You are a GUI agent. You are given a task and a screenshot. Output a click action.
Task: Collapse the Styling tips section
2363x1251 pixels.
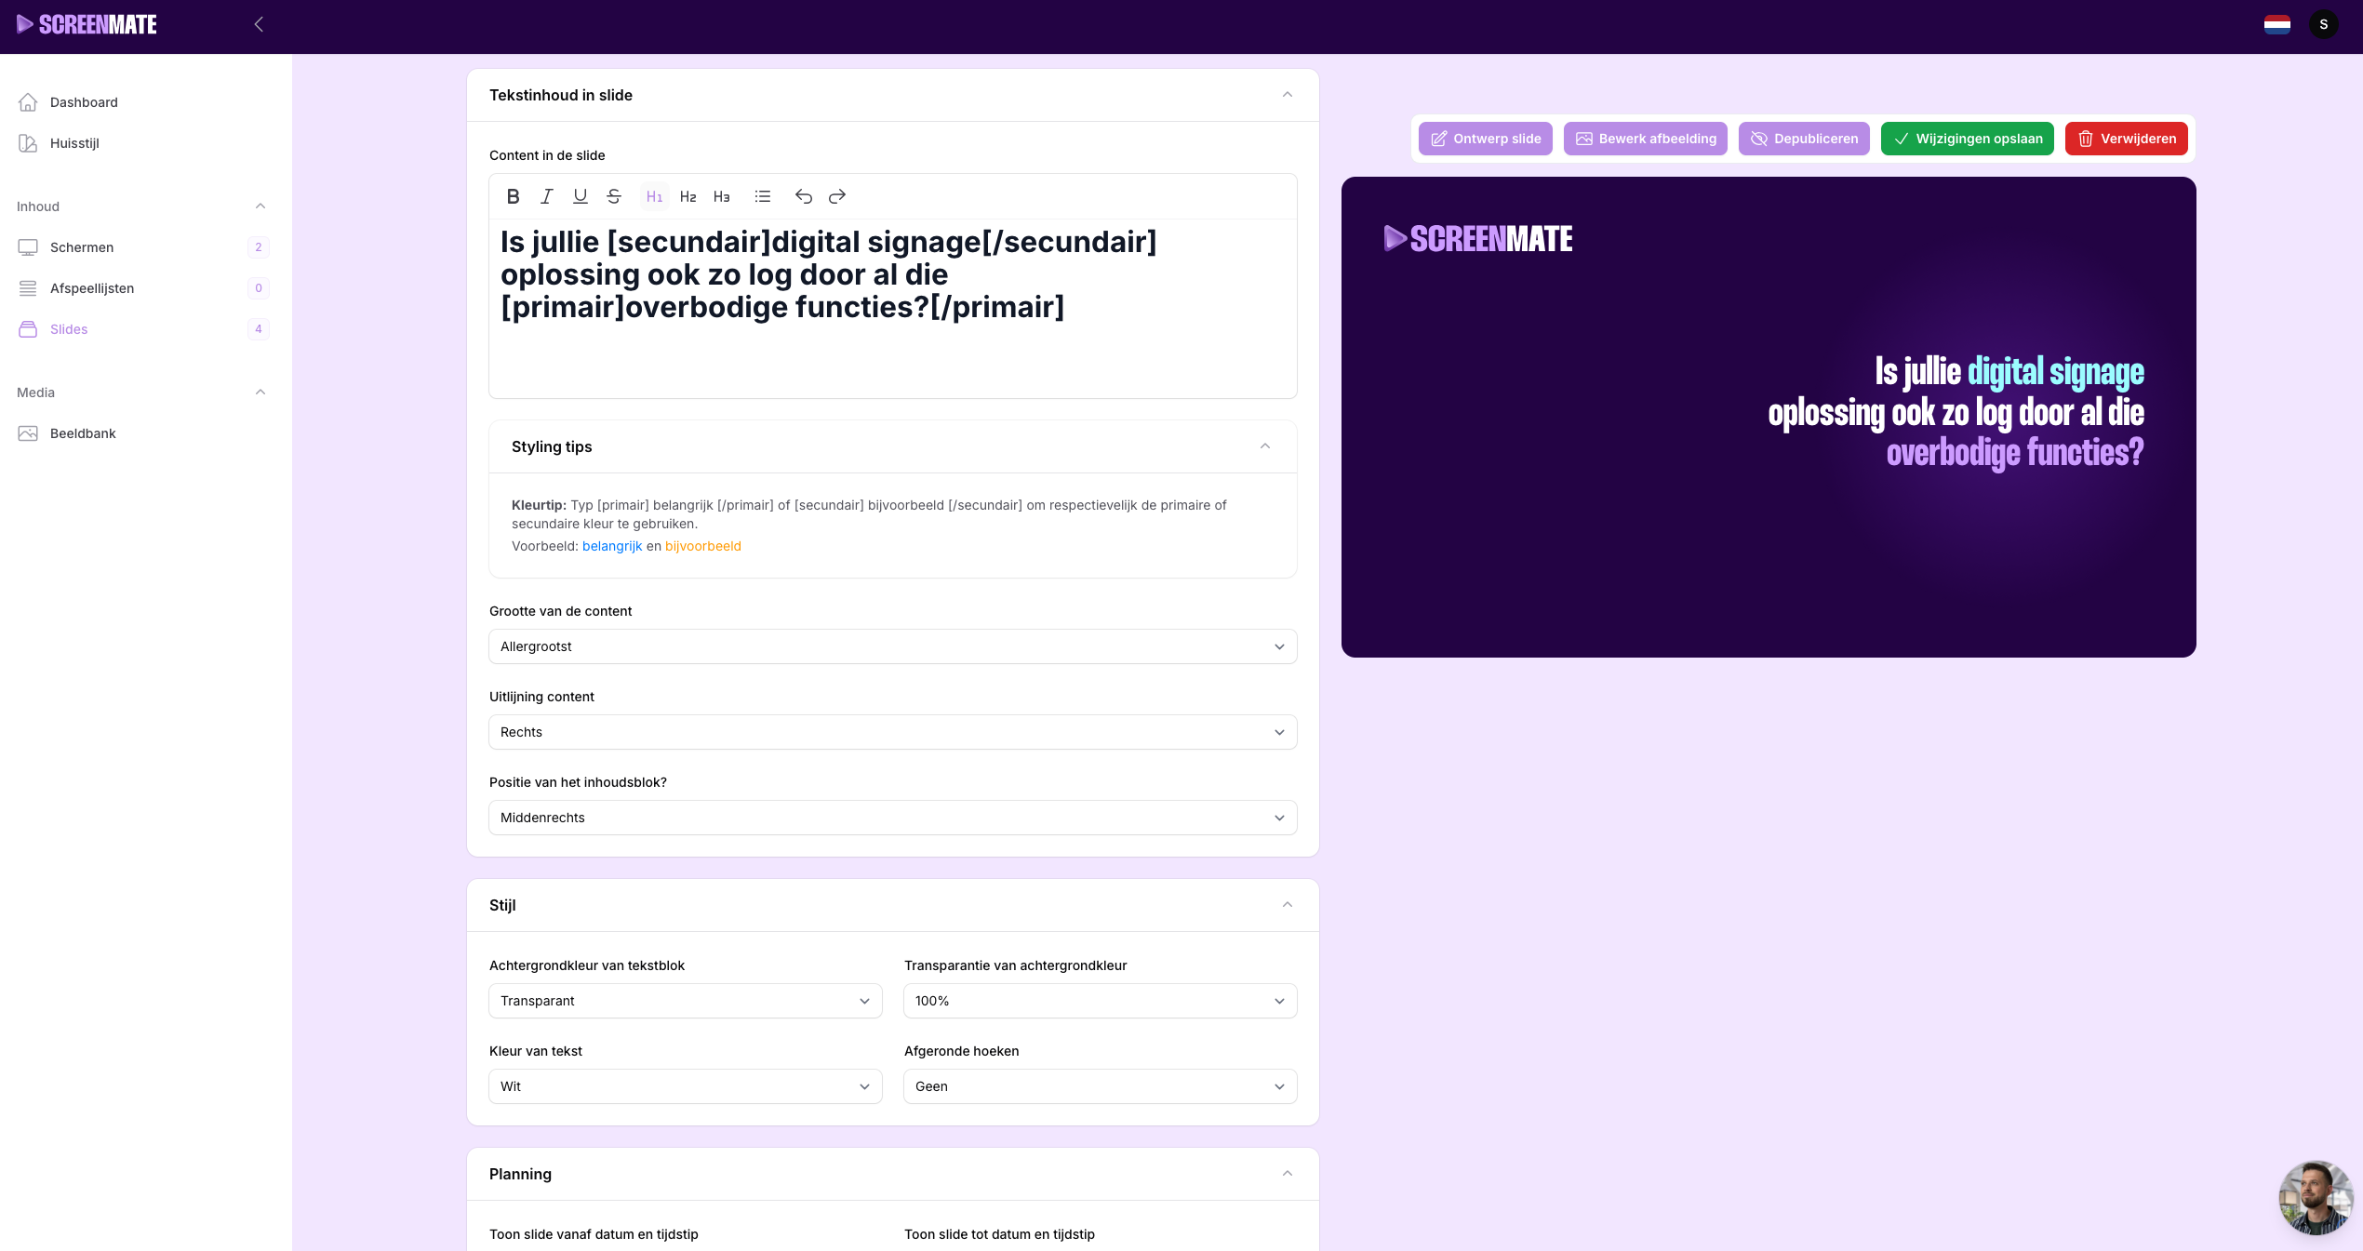coord(1265,446)
